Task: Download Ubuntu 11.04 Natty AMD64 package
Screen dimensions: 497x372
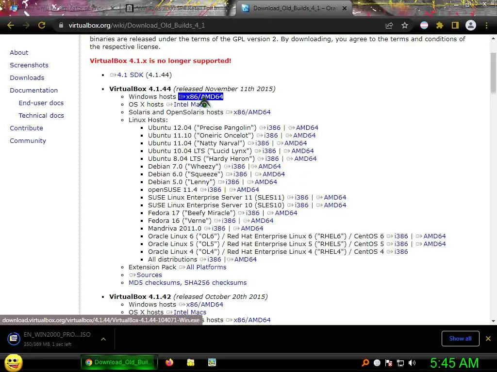Action: point(292,143)
